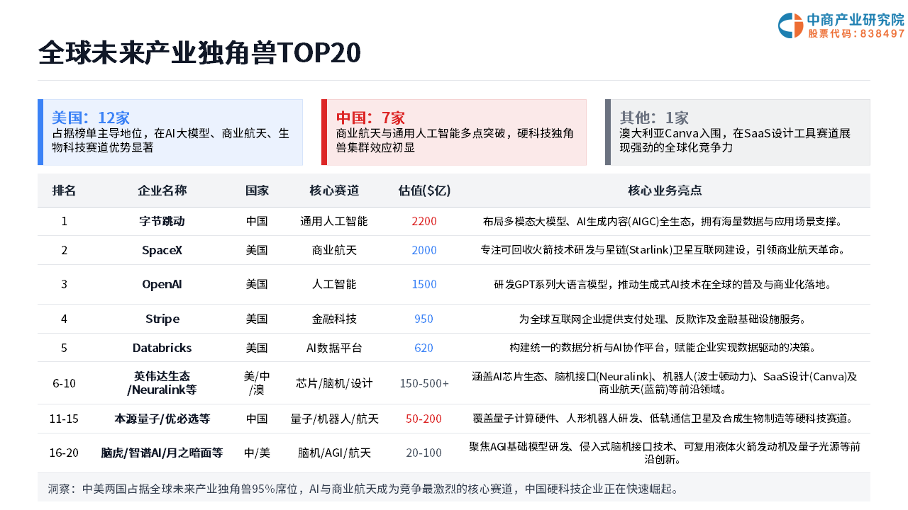Click valuation 2200 for 字节跳动
908x510 pixels.
(x=424, y=221)
